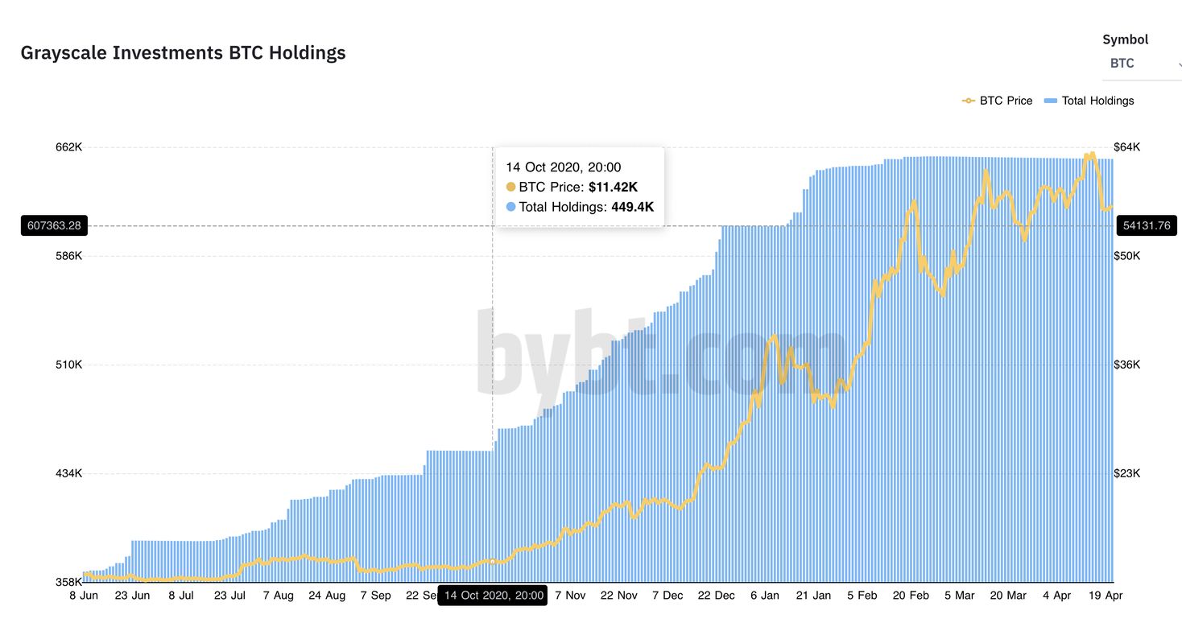Click the 14 Oct 2020, 20:00 crosshair label

pyautogui.click(x=493, y=596)
